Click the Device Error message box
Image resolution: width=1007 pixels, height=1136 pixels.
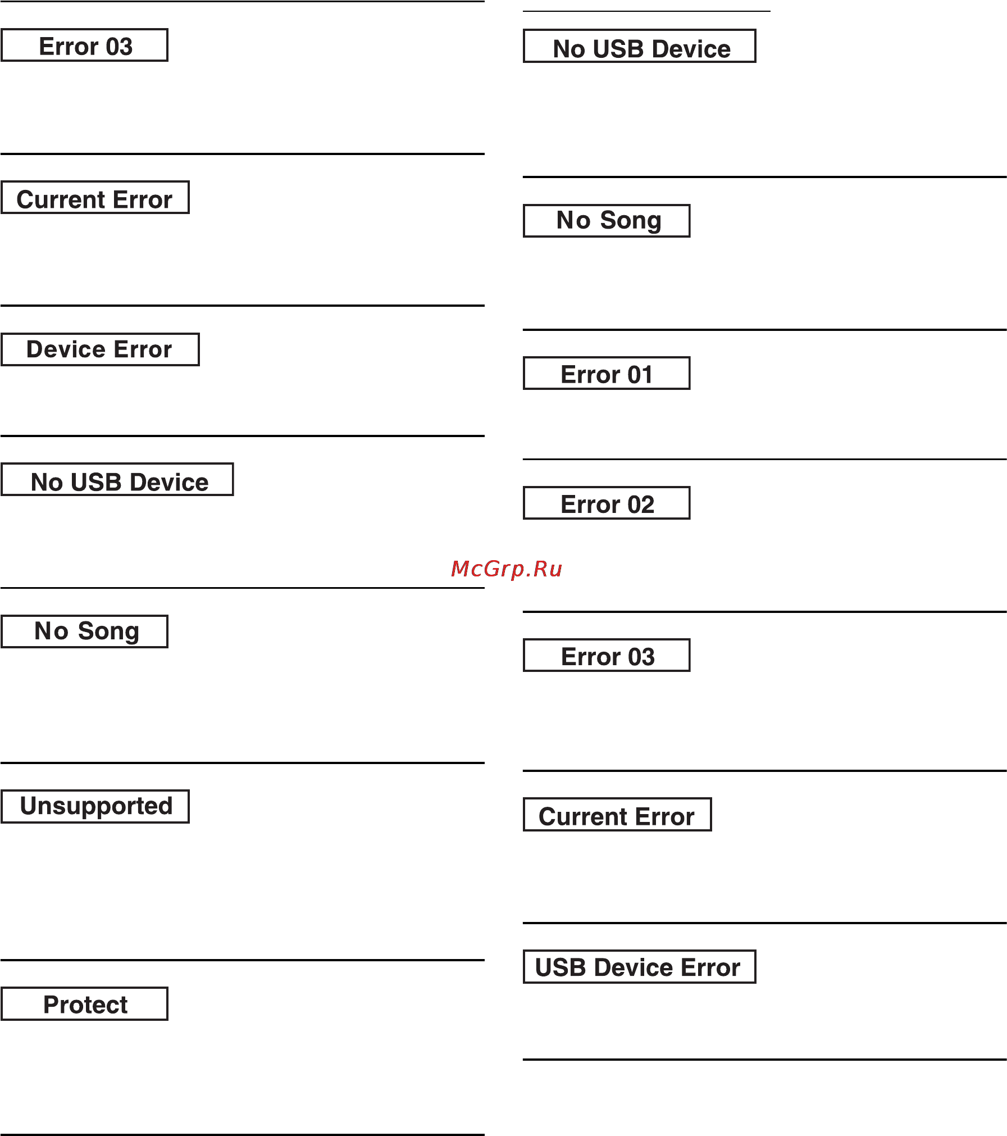tap(100, 349)
